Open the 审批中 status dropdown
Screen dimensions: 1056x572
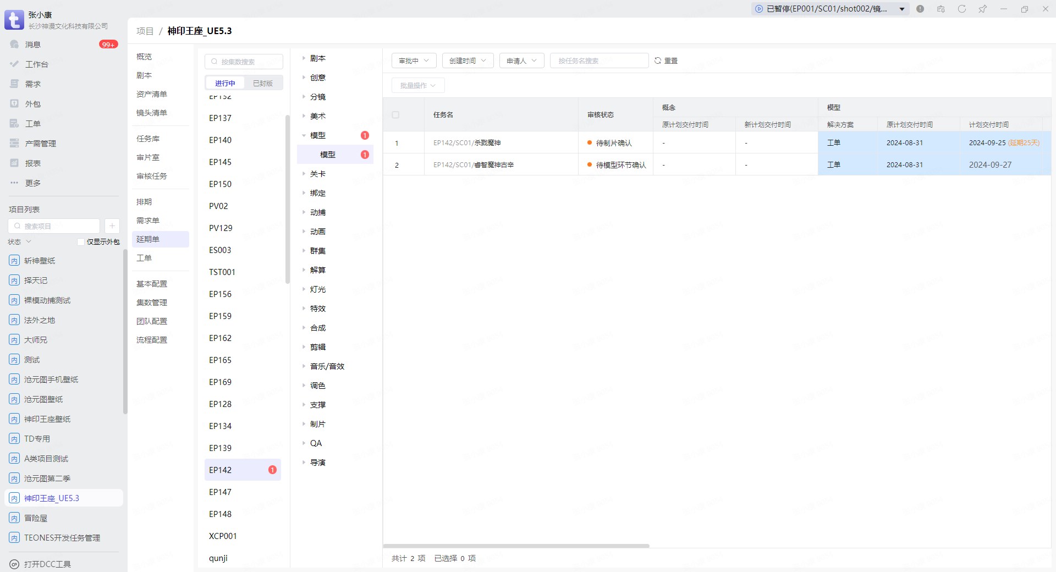pos(414,61)
